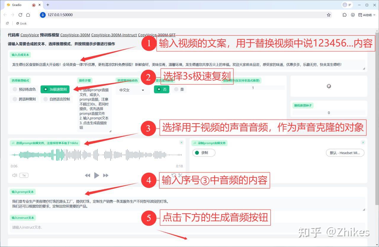Click the microphone icon in address bar

[x=43, y=15]
